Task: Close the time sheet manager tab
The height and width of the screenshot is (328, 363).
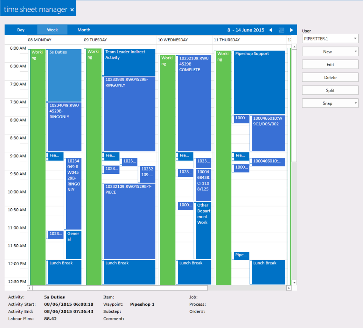Action: (x=72, y=9)
